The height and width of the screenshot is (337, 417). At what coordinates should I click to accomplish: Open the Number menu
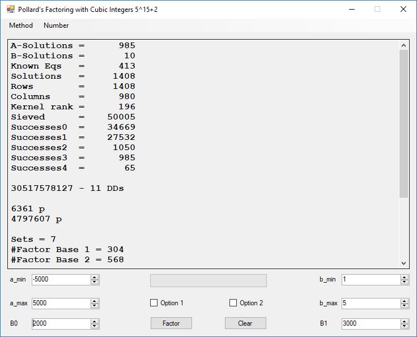click(x=56, y=25)
